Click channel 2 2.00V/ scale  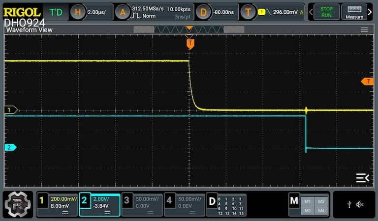(101, 199)
